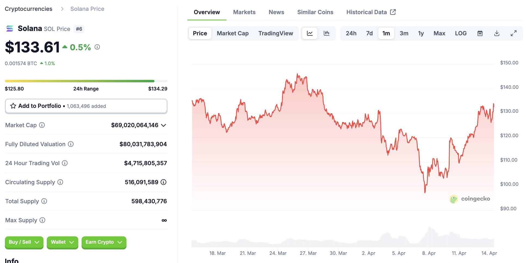Go to Cryptocurrencies breadcrumb
The image size is (526, 263).
coord(29,9)
